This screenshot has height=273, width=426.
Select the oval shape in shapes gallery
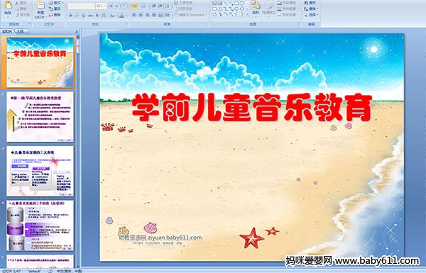pos(242,3)
